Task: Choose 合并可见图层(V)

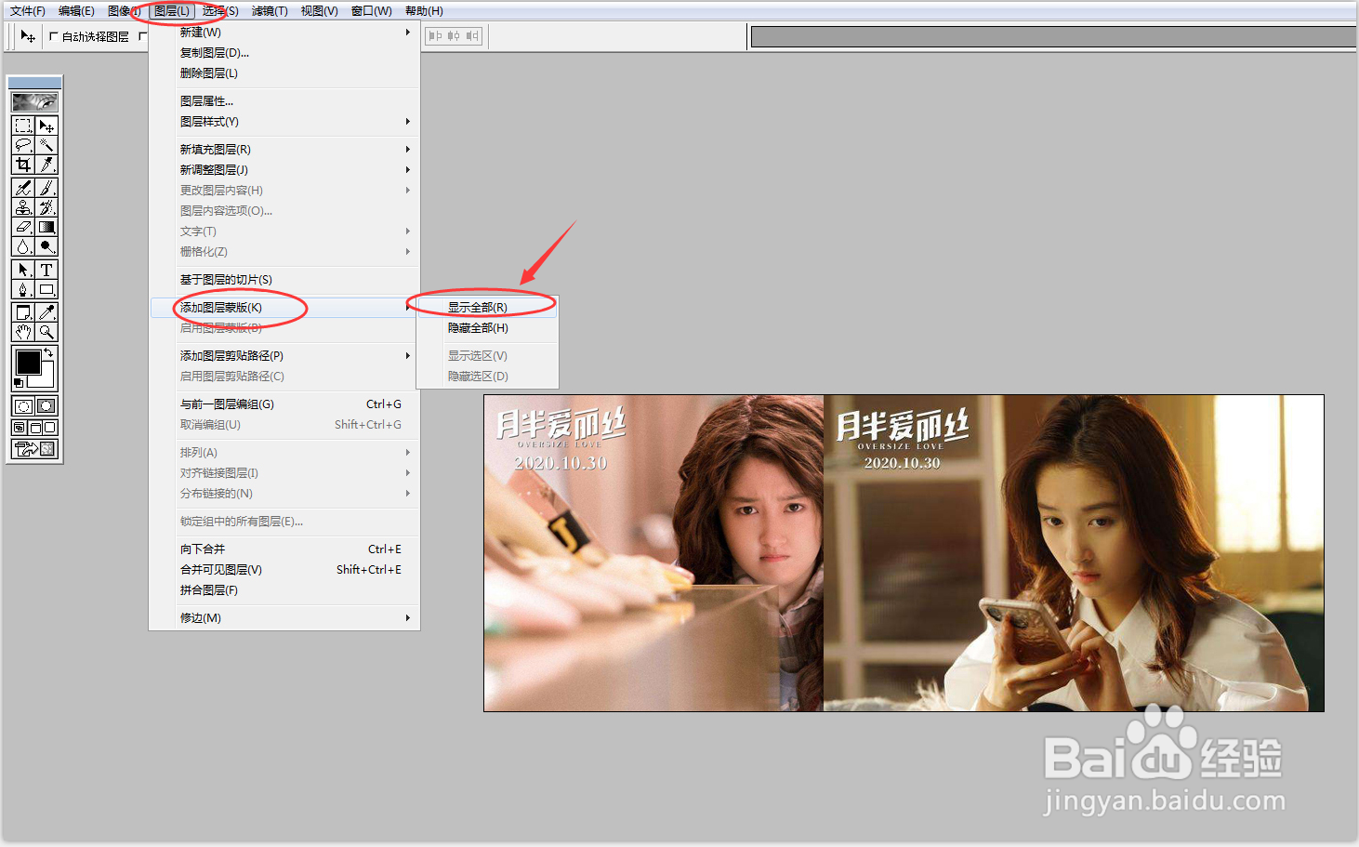Action: point(284,570)
